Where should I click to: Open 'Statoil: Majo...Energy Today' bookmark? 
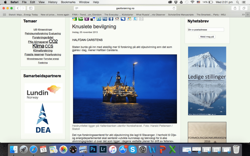coord(23,15)
